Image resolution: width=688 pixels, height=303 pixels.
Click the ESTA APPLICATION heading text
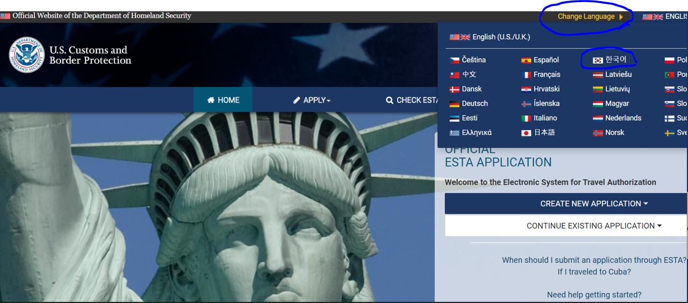(498, 162)
